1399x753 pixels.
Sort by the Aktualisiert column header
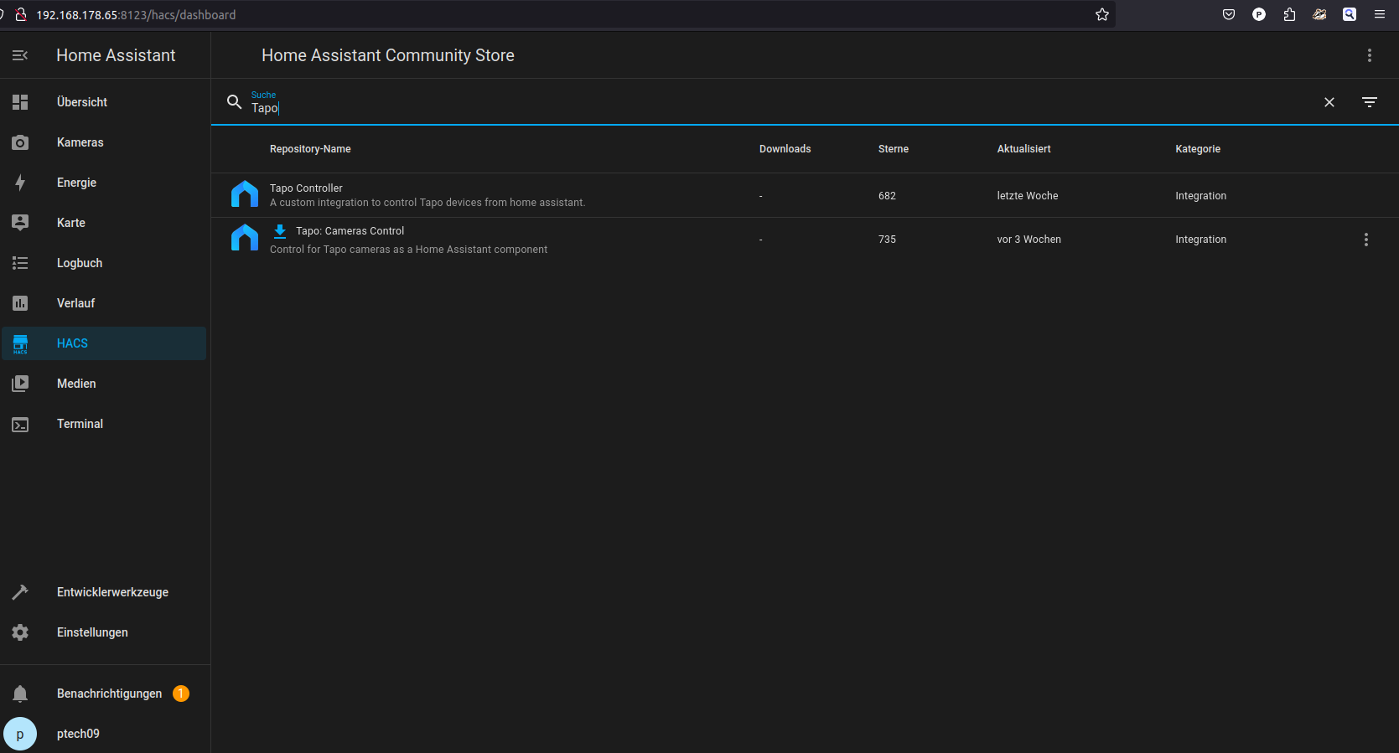click(x=1023, y=149)
